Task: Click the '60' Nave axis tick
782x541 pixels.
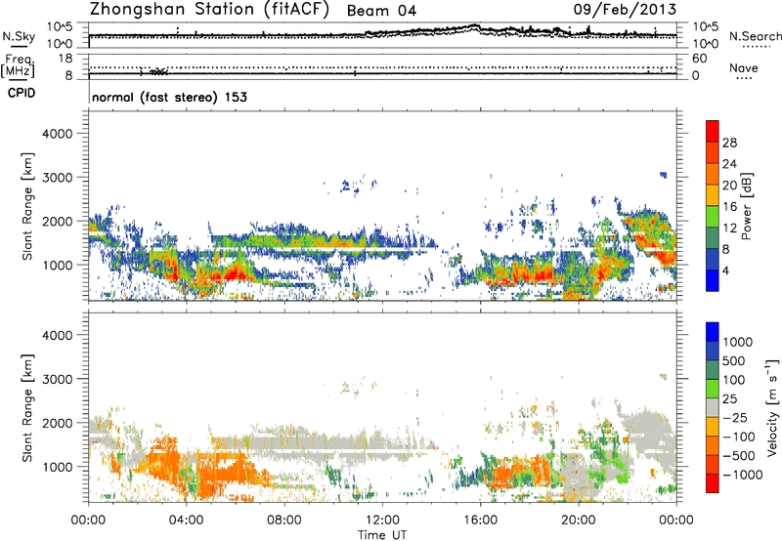Action: 699,59
